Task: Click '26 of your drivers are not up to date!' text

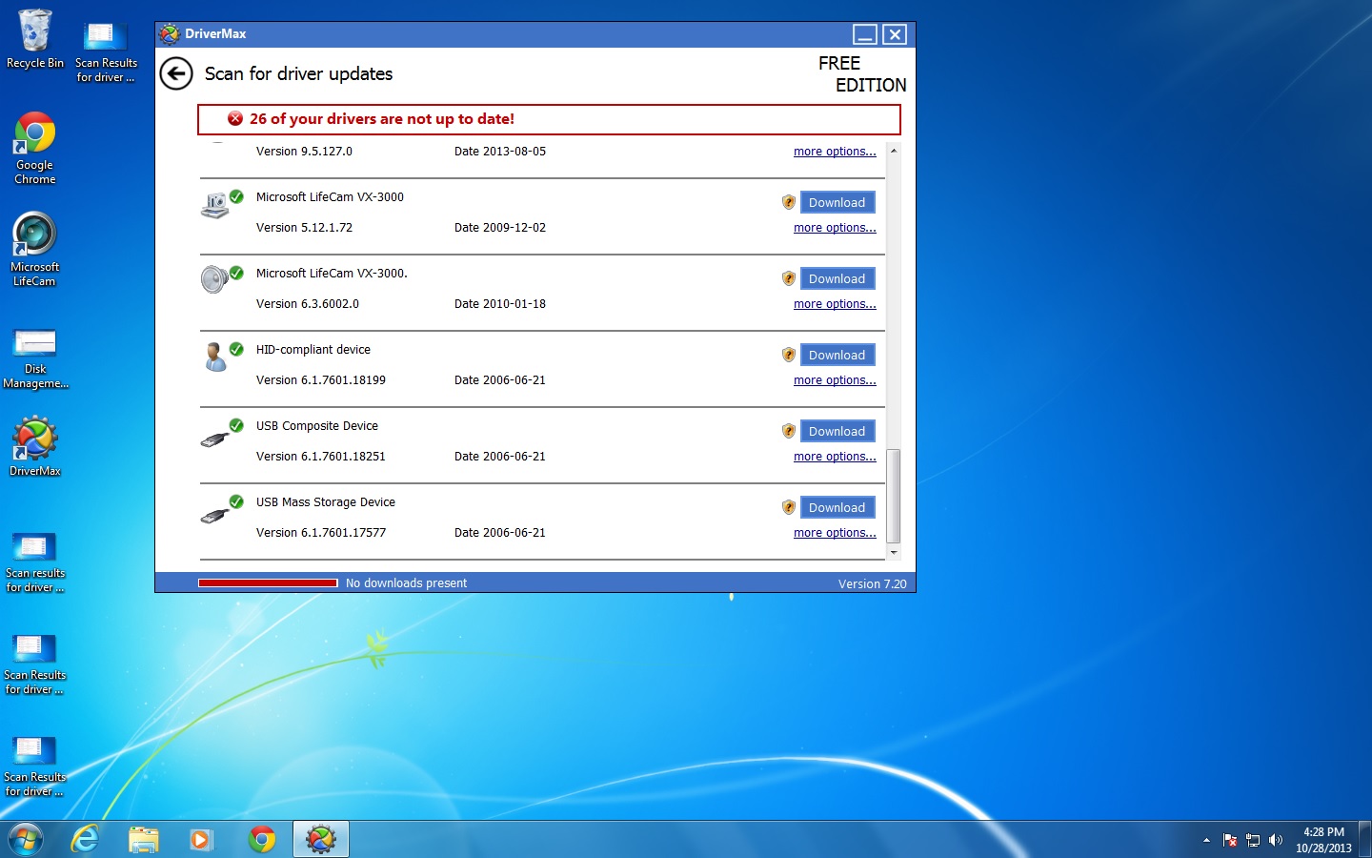Action: [382, 118]
